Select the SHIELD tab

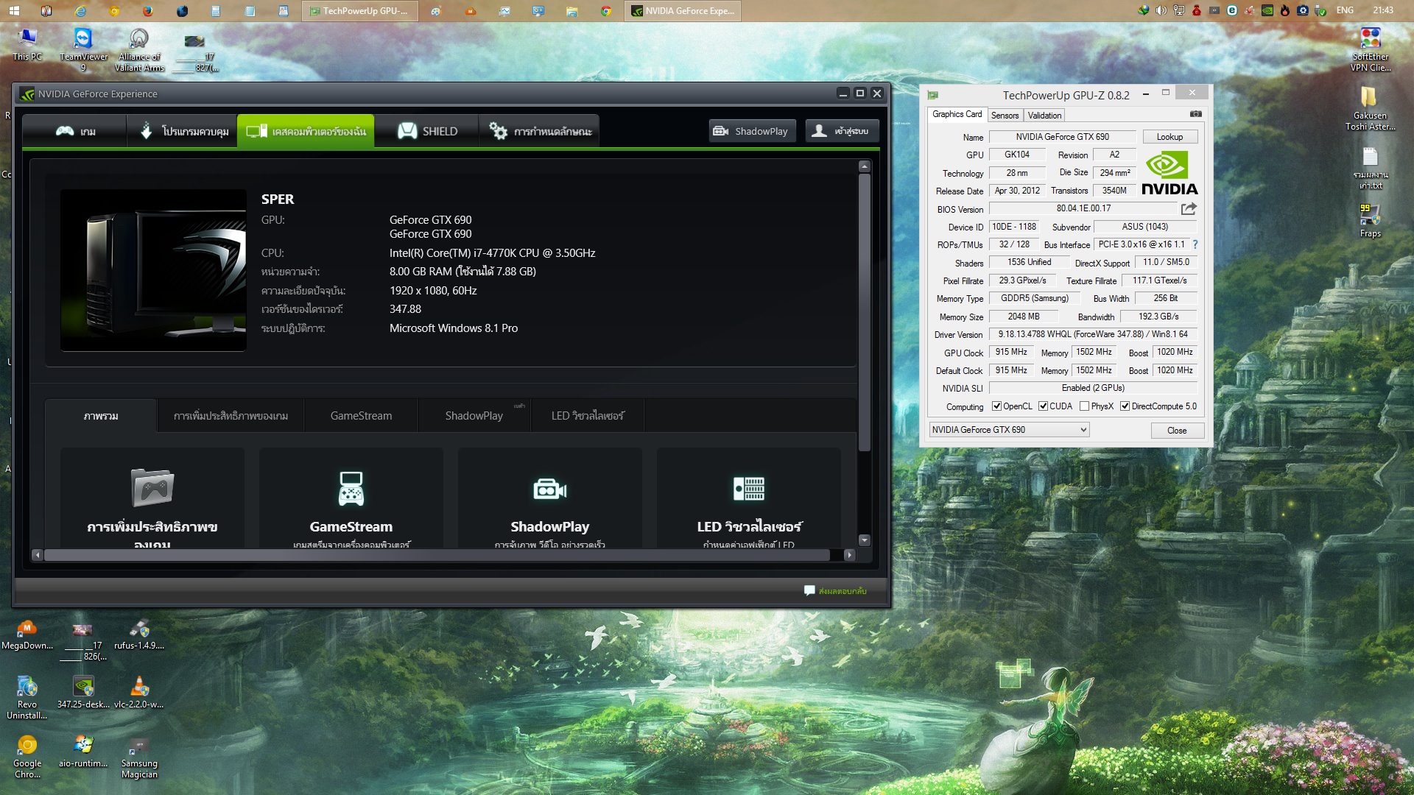point(427,131)
